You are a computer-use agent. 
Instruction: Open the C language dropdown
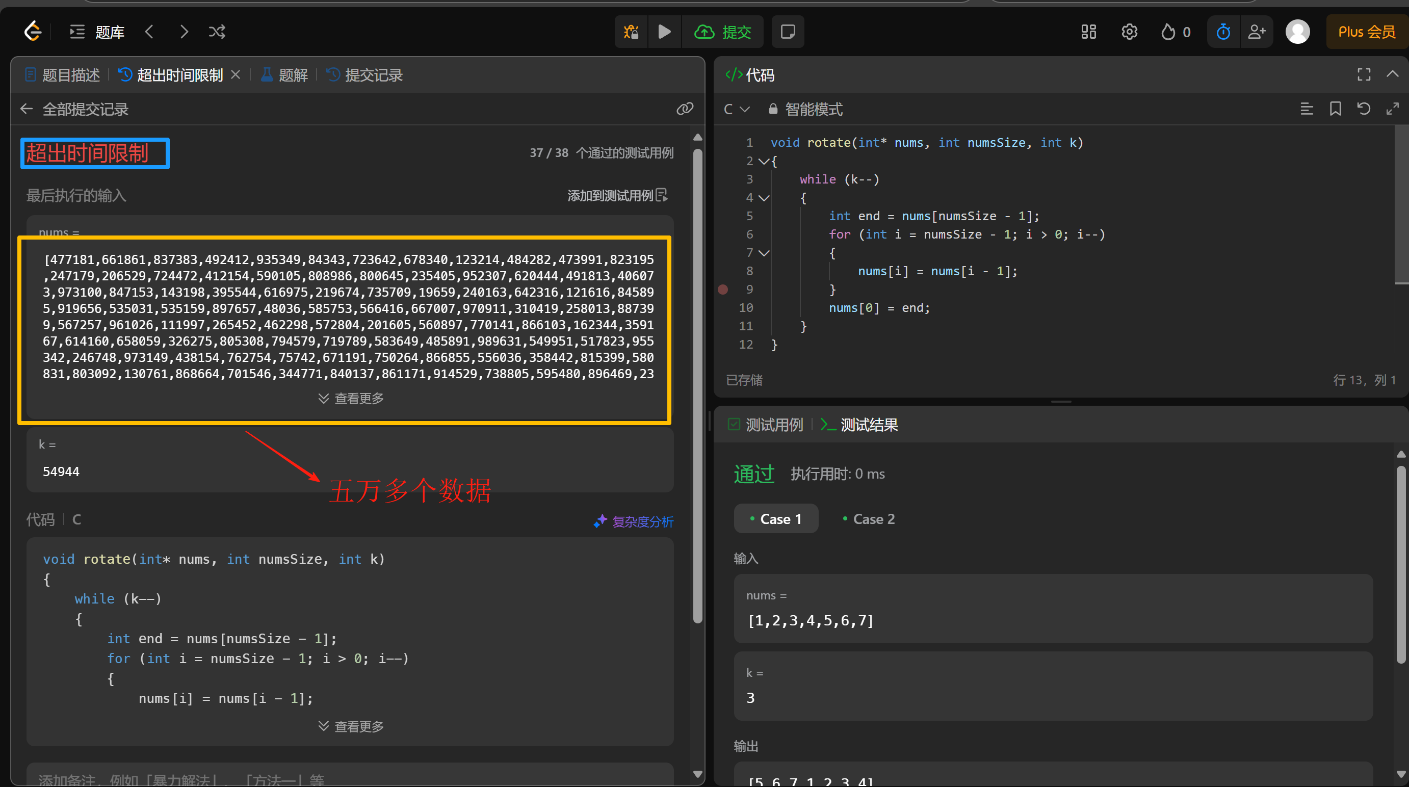[736, 109]
